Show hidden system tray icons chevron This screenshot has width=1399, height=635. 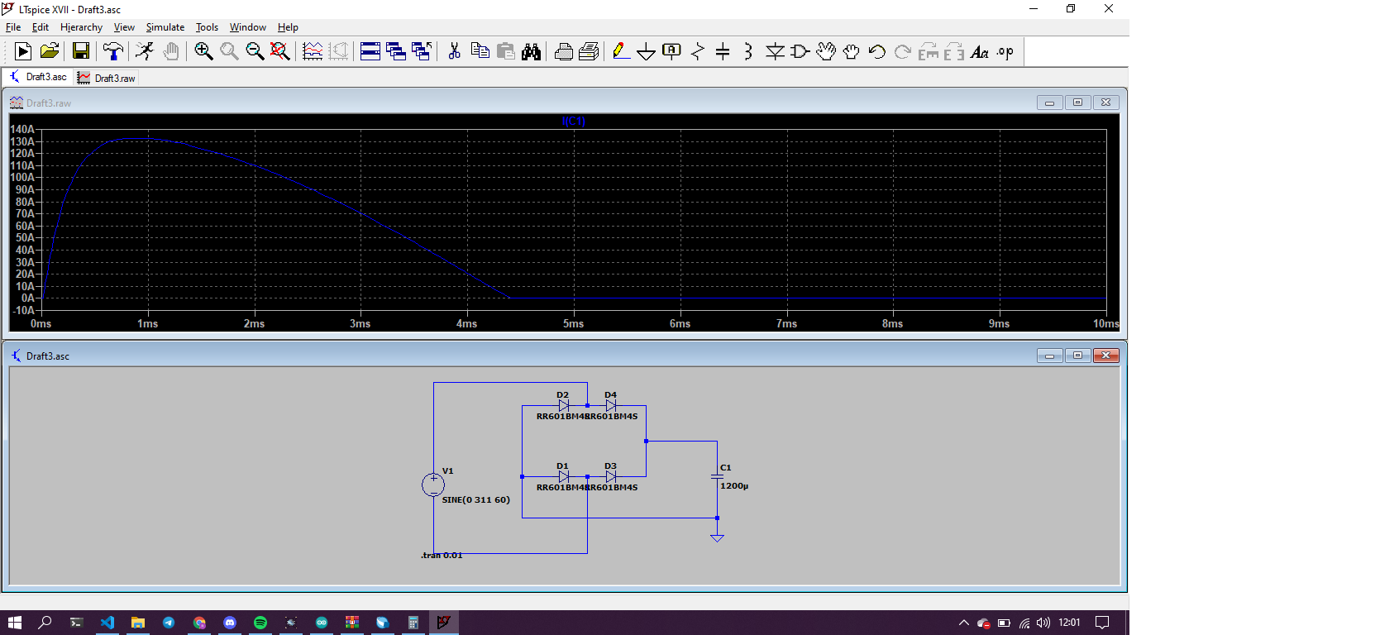click(963, 623)
